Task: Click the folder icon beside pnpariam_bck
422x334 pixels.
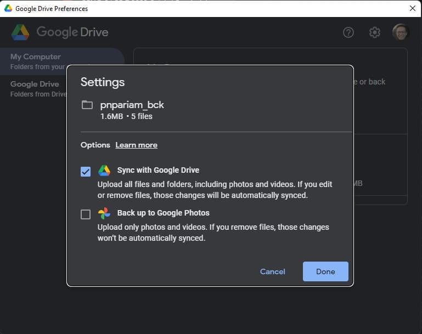Action: pyautogui.click(x=87, y=105)
